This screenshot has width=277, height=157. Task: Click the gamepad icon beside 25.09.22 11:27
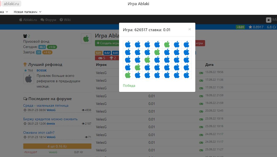click(x=201, y=150)
